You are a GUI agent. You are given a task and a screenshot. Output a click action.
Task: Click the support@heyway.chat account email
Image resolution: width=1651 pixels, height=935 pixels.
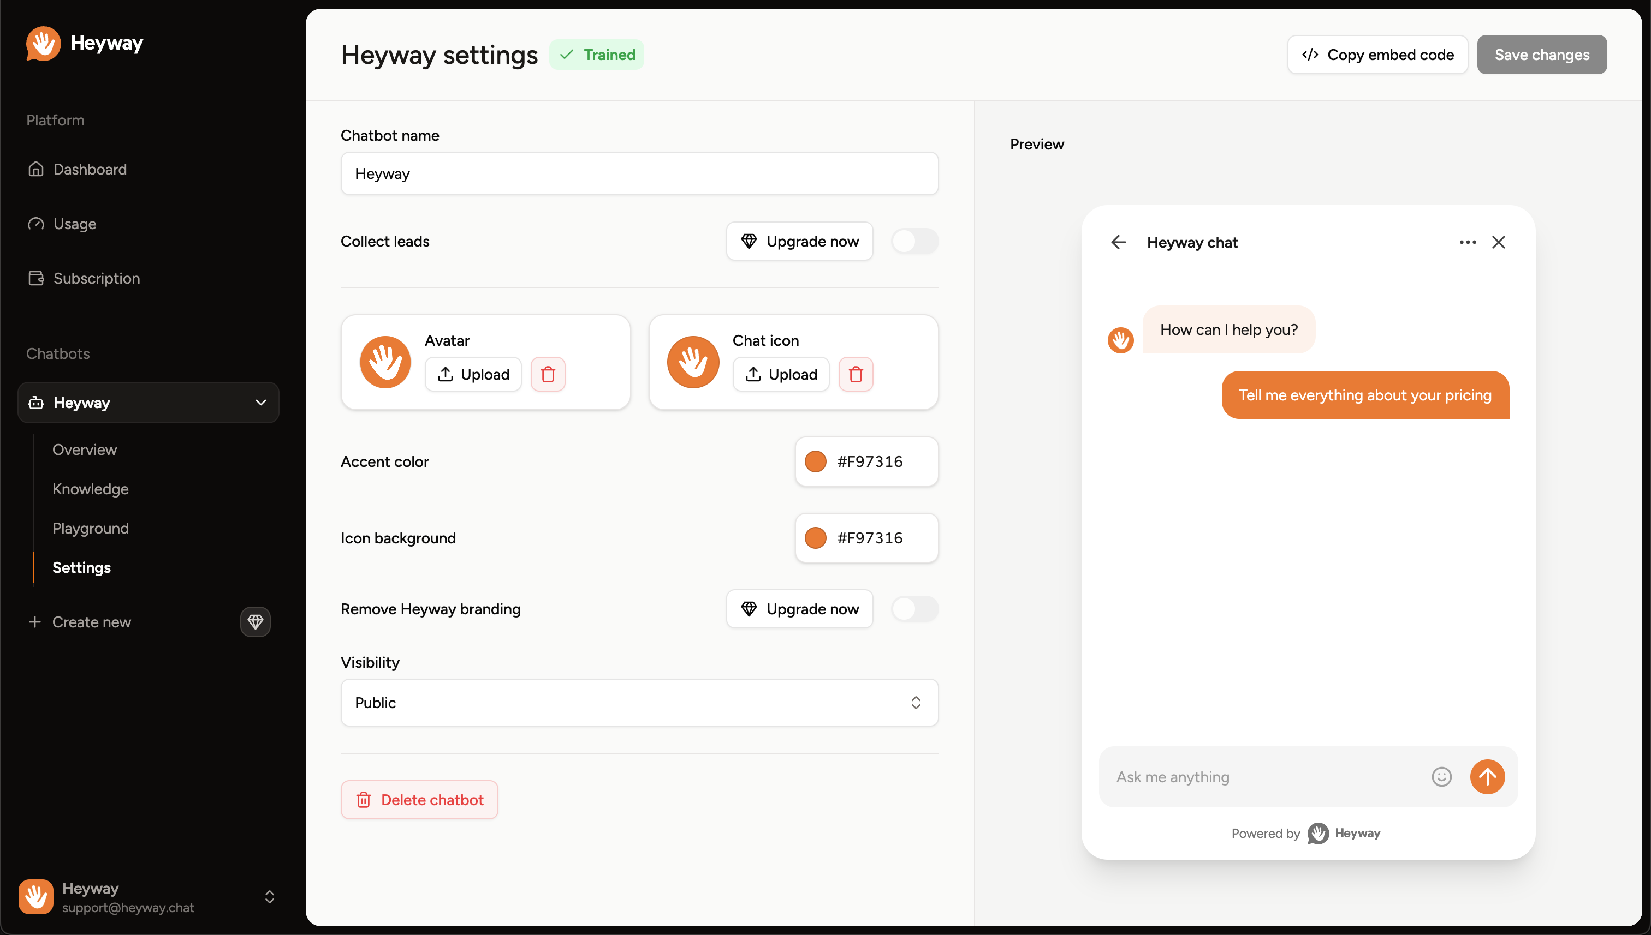point(128,907)
